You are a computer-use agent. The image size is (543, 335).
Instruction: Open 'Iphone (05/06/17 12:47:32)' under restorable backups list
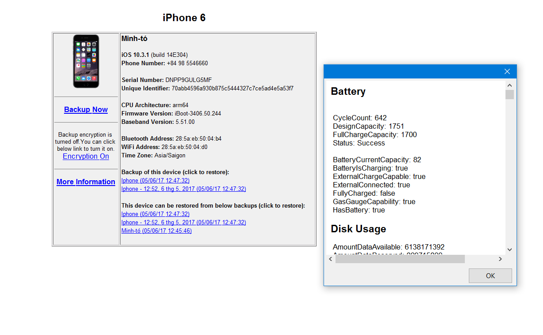(155, 214)
